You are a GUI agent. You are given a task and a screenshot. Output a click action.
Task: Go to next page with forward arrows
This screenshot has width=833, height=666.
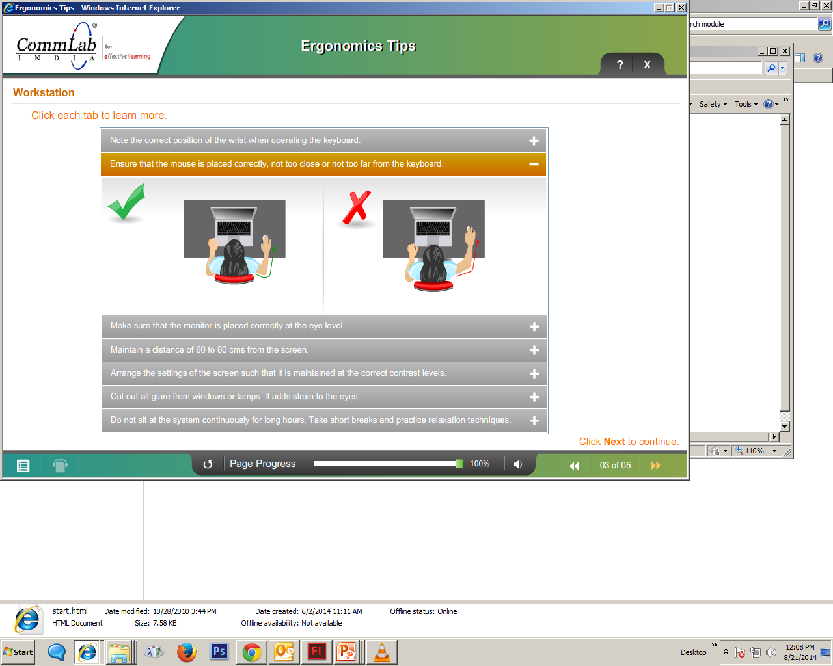point(655,466)
